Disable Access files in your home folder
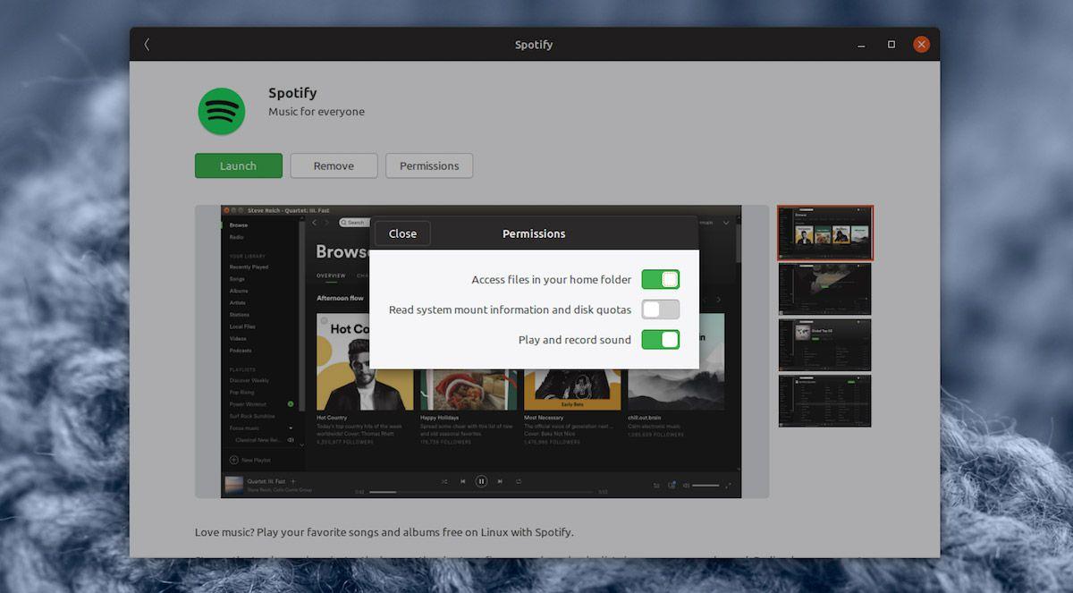The height and width of the screenshot is (593, 1073). tap(660, 280)
